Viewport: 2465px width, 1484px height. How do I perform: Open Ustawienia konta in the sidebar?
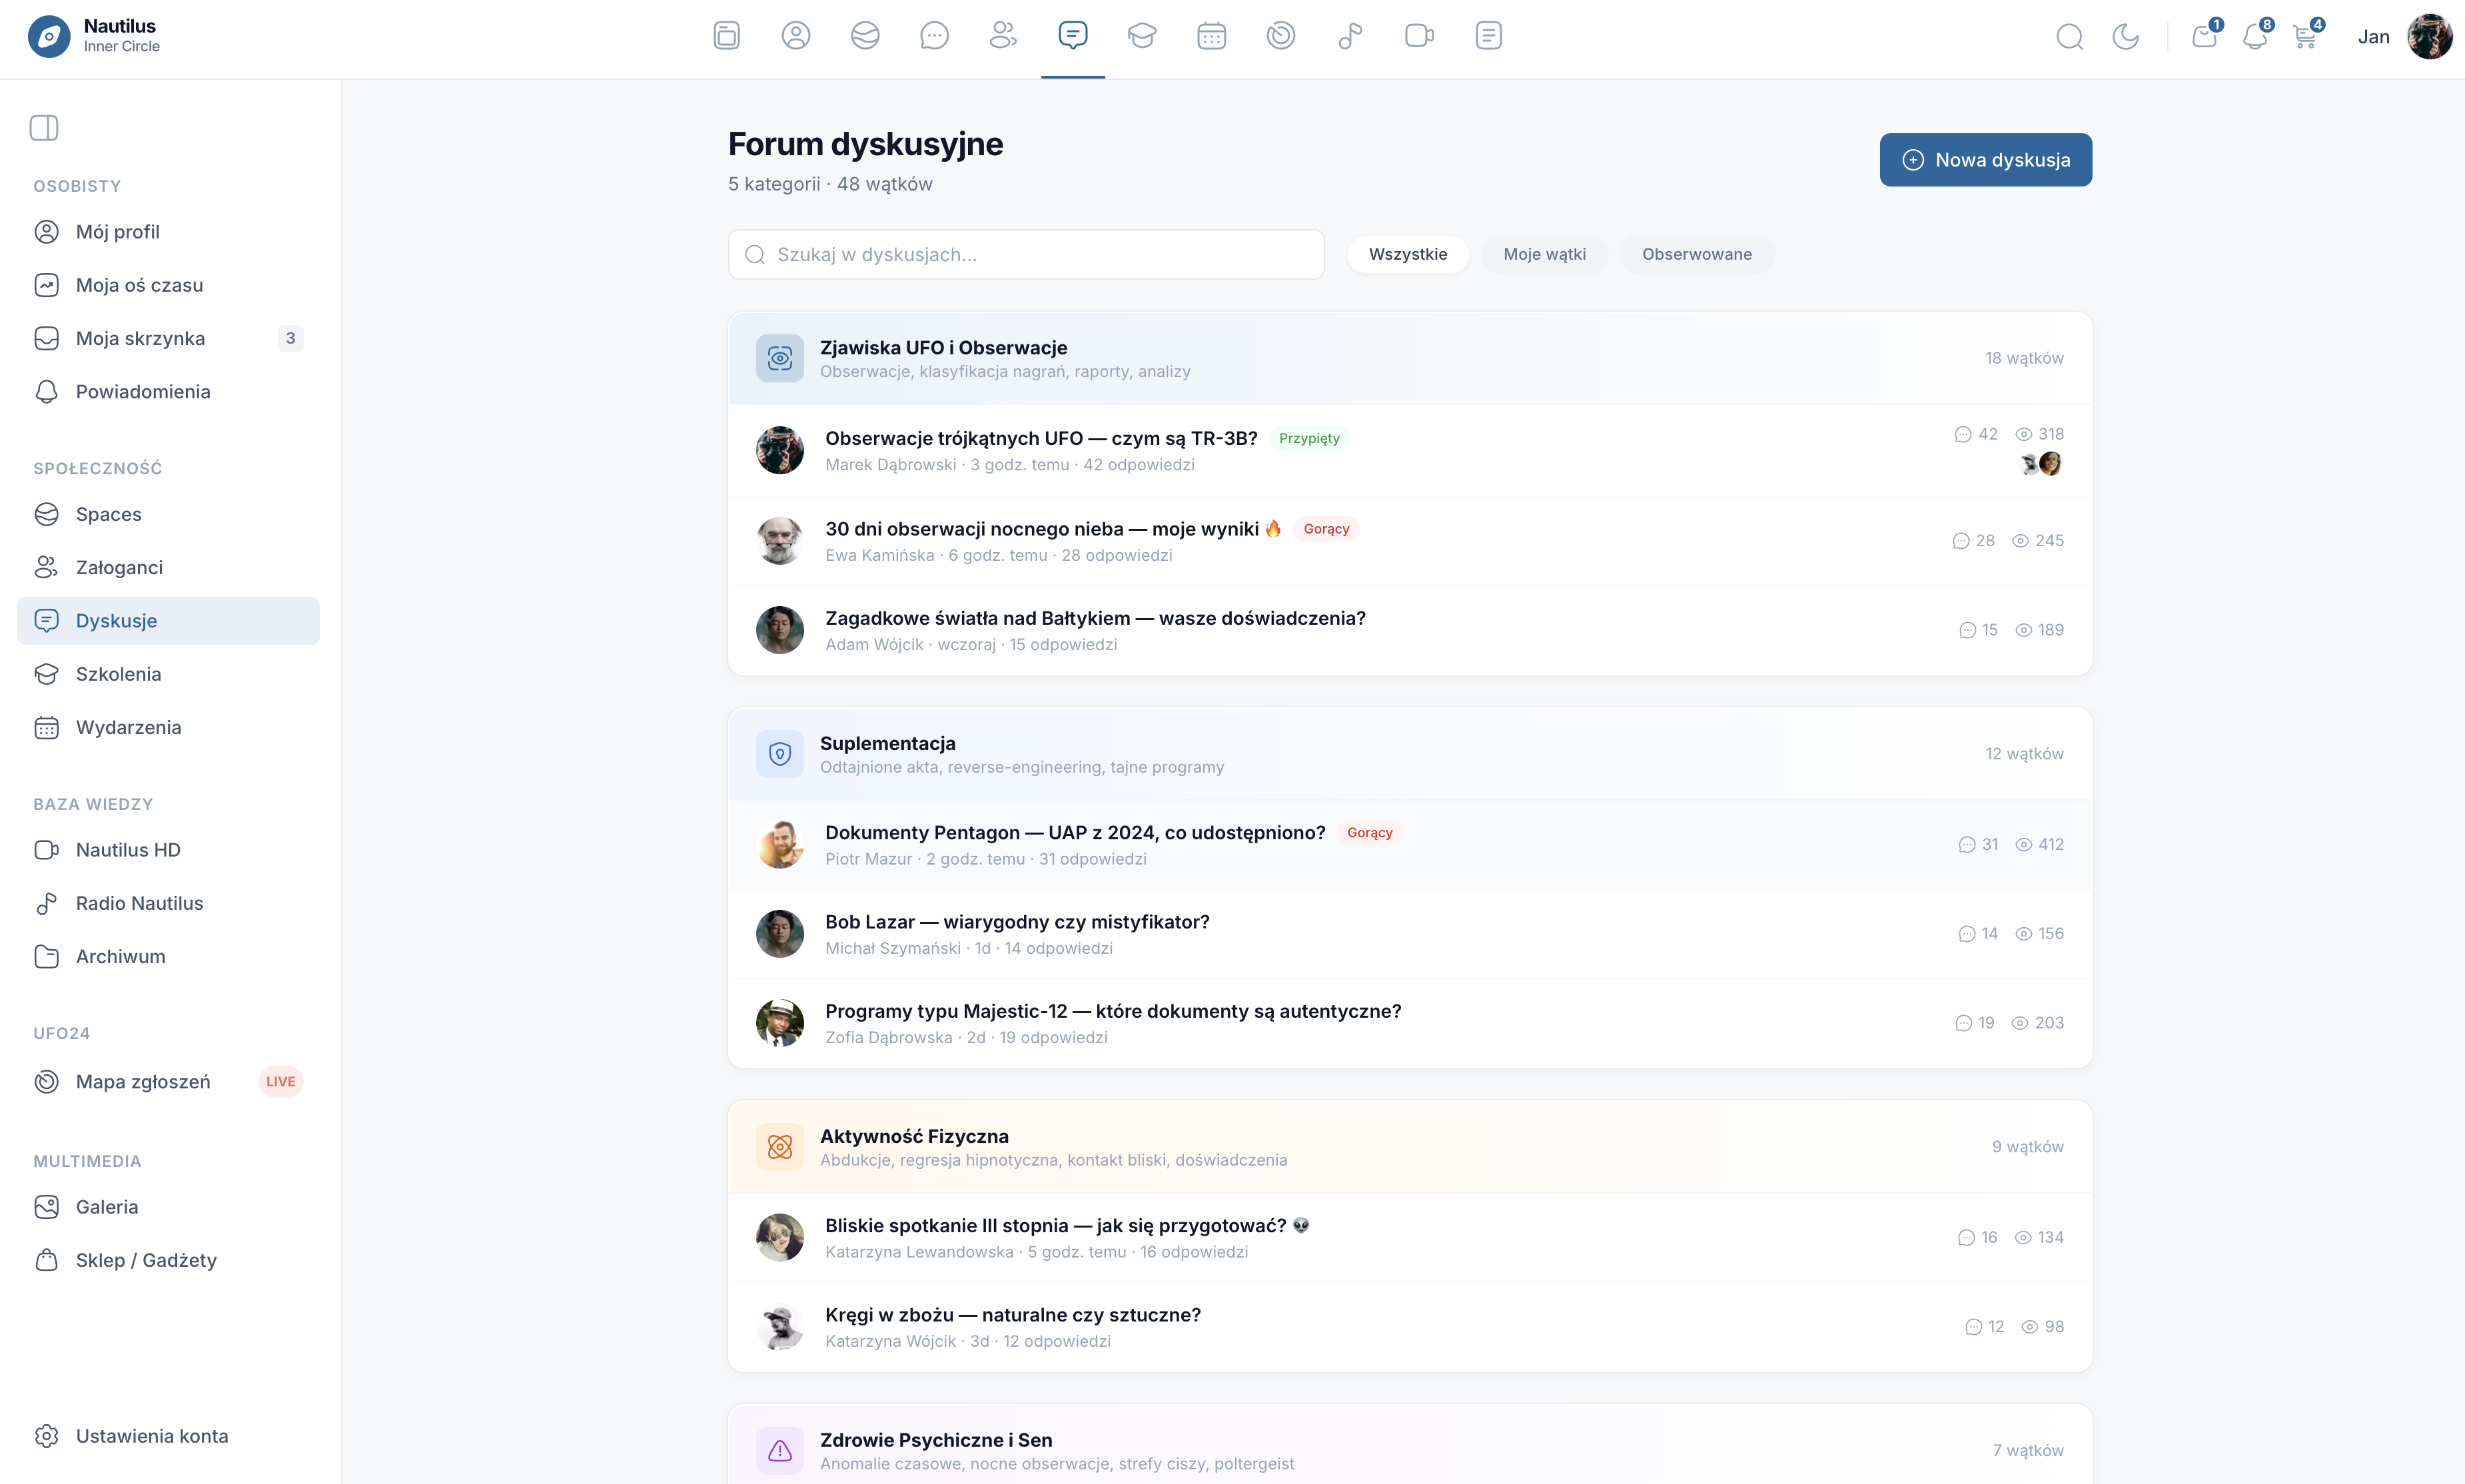click(x=152, y=1436)
